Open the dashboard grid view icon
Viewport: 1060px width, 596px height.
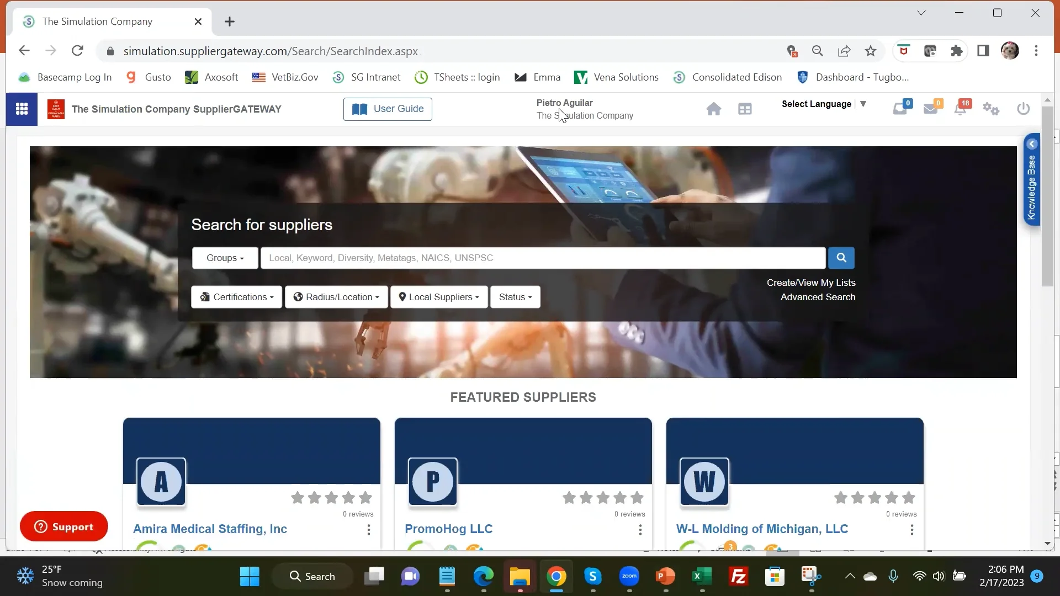(x=745, y=109)
